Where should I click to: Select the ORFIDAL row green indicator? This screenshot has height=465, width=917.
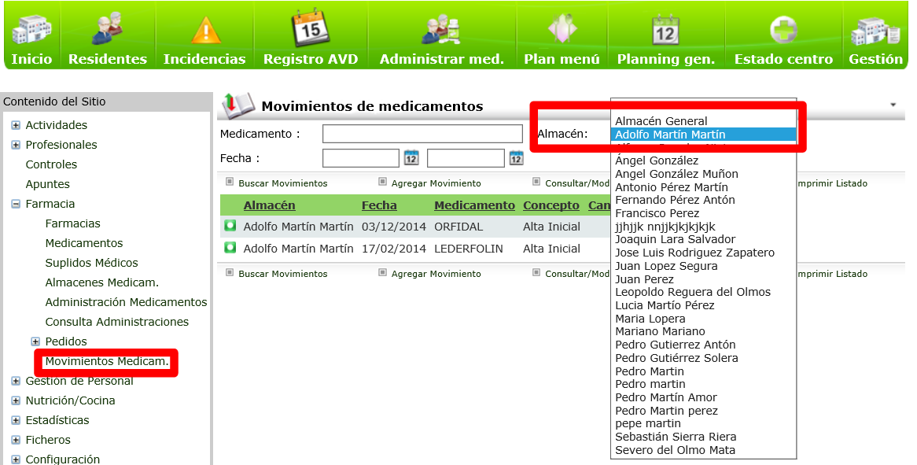coord(230,226)
